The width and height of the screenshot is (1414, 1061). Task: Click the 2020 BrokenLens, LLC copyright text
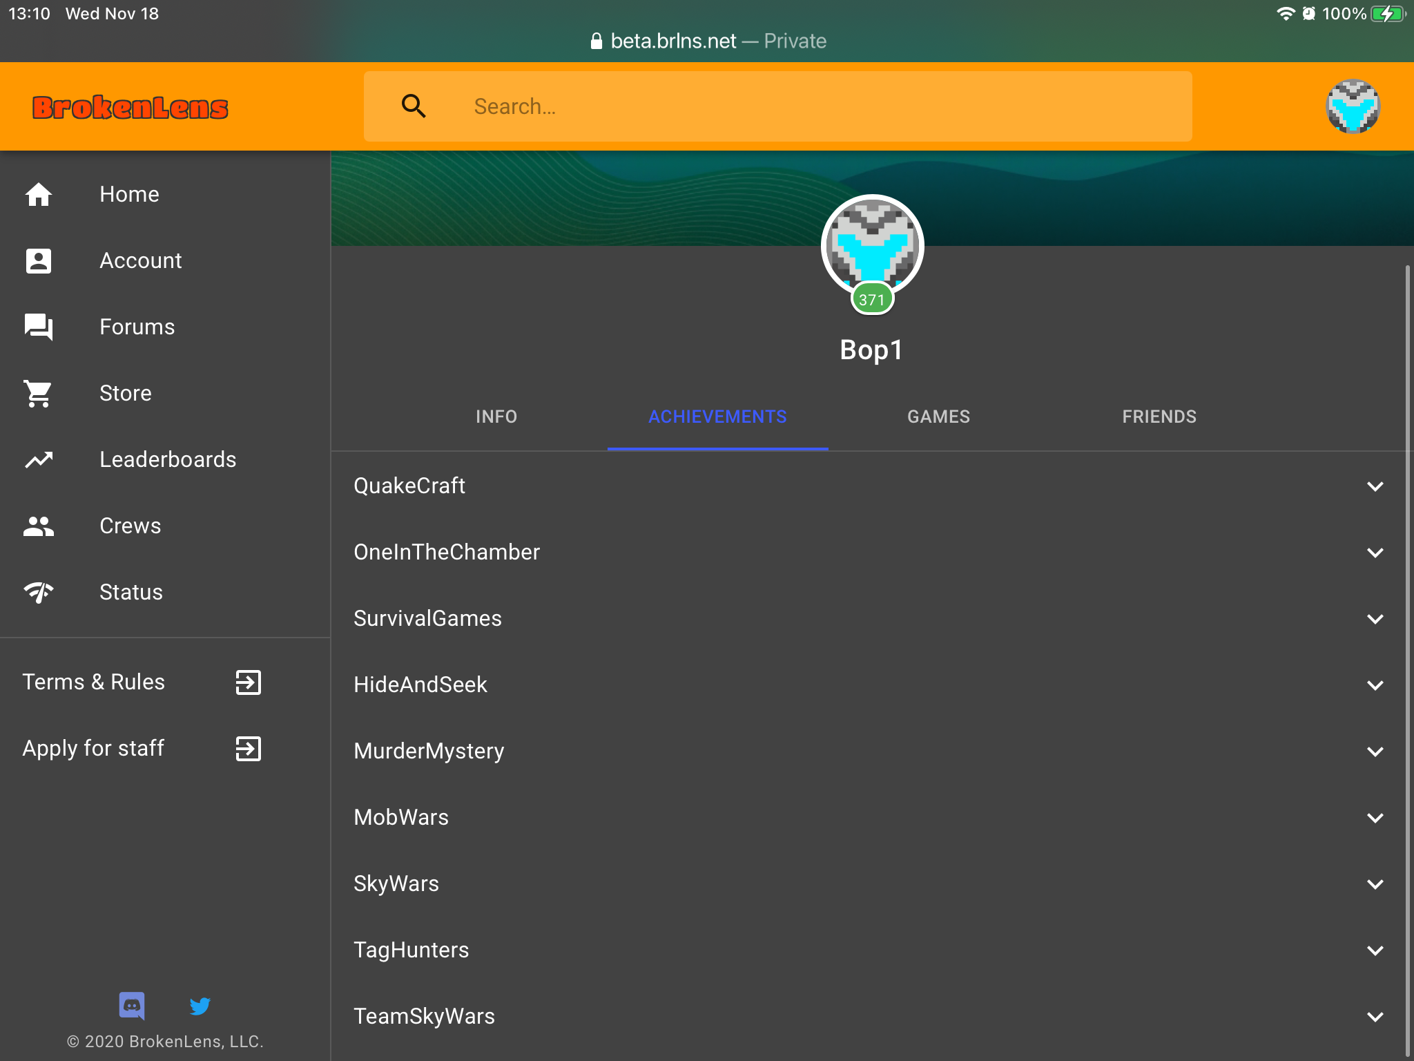coord(165,1042)
